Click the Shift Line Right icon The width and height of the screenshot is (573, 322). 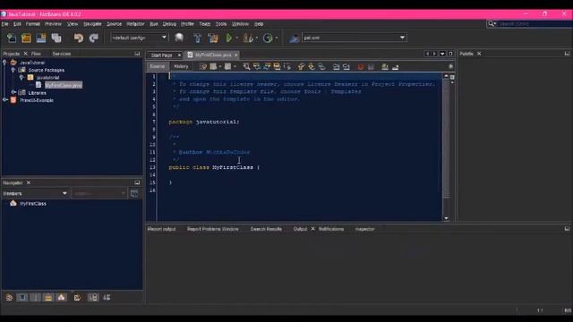(346, 67)
